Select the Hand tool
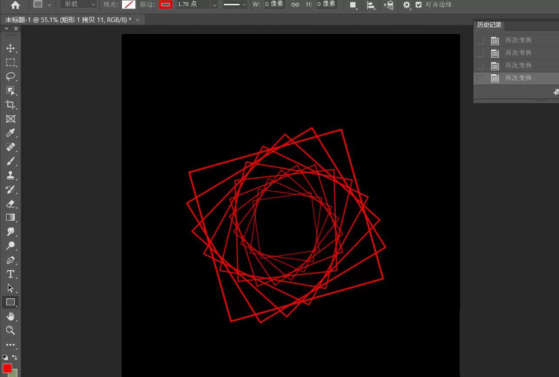Image resolution: width=559 pixels, height=377 pixels. tap(10, 316)
